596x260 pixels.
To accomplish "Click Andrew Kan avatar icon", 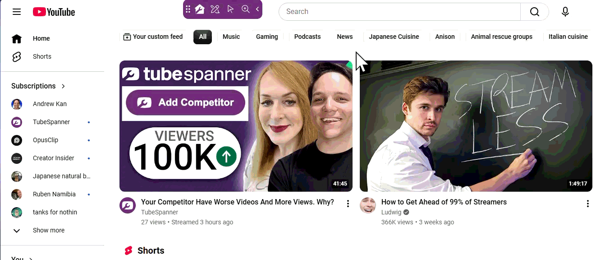I will click(17, 104).
